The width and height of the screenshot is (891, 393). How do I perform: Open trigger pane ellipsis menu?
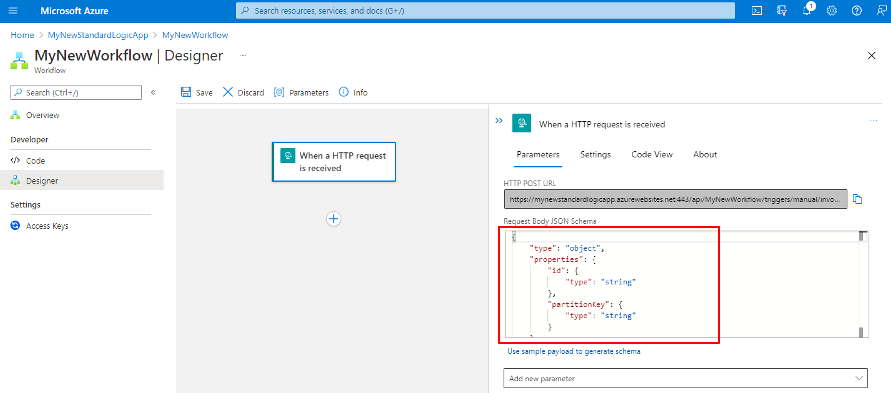coord(873,121)
